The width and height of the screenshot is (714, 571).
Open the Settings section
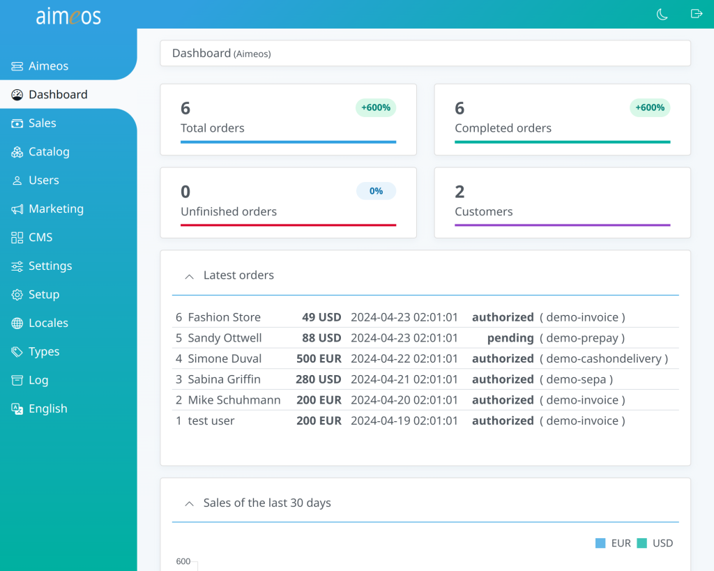[x=49, y=266]
